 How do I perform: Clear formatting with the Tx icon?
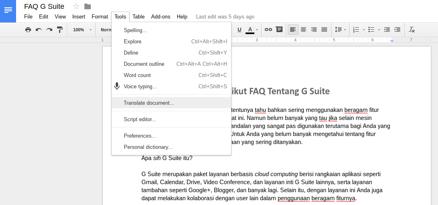[411, 30]
